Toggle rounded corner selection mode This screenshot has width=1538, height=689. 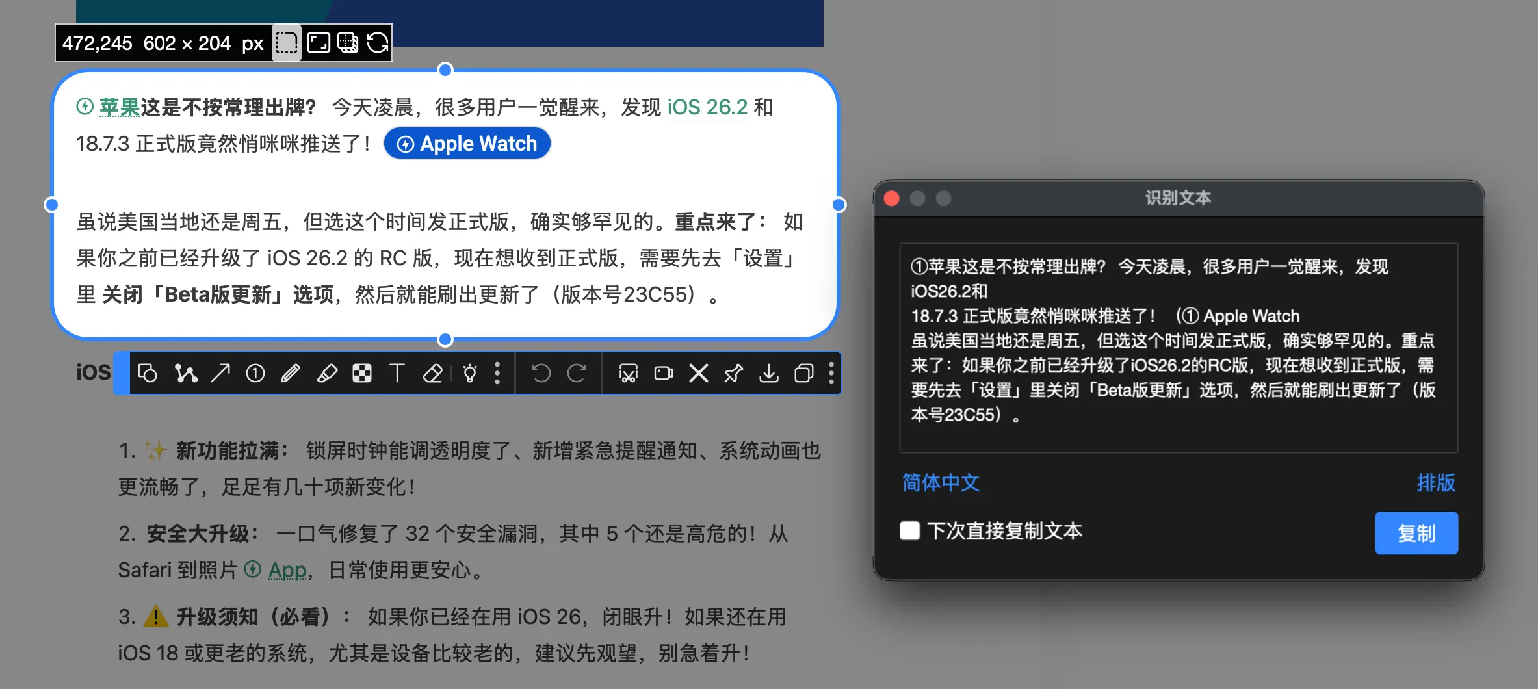click(286, 44)
